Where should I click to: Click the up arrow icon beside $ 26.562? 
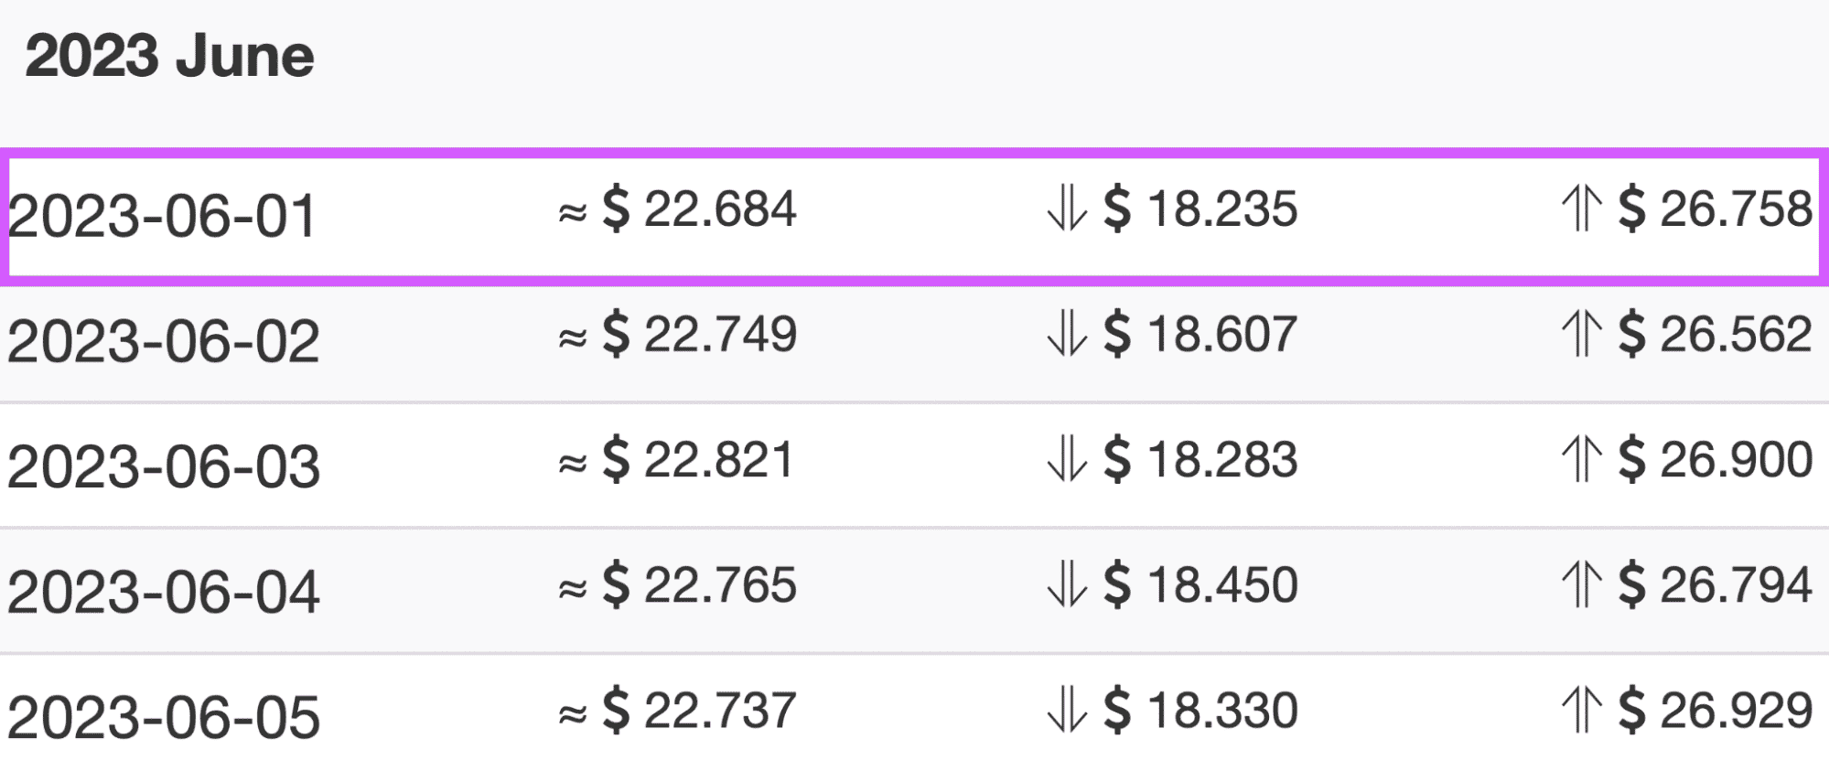point(1581,334)
